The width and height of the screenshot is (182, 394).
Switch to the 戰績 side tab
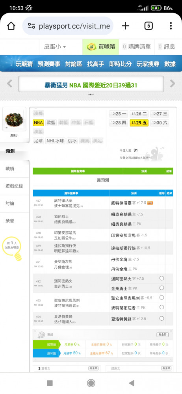(15, 169)
